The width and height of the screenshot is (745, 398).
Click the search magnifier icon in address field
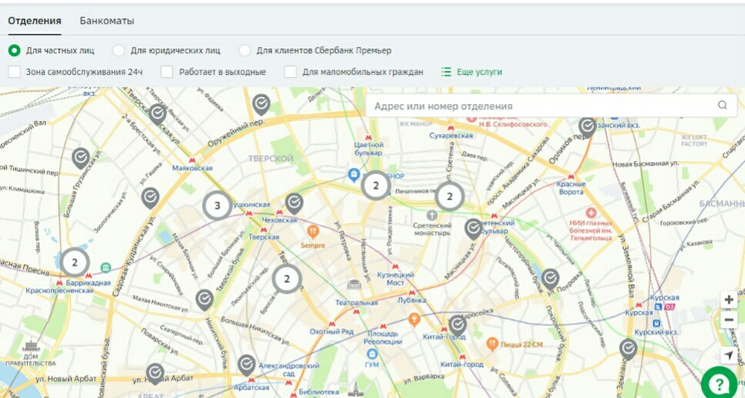pos(722,106)
